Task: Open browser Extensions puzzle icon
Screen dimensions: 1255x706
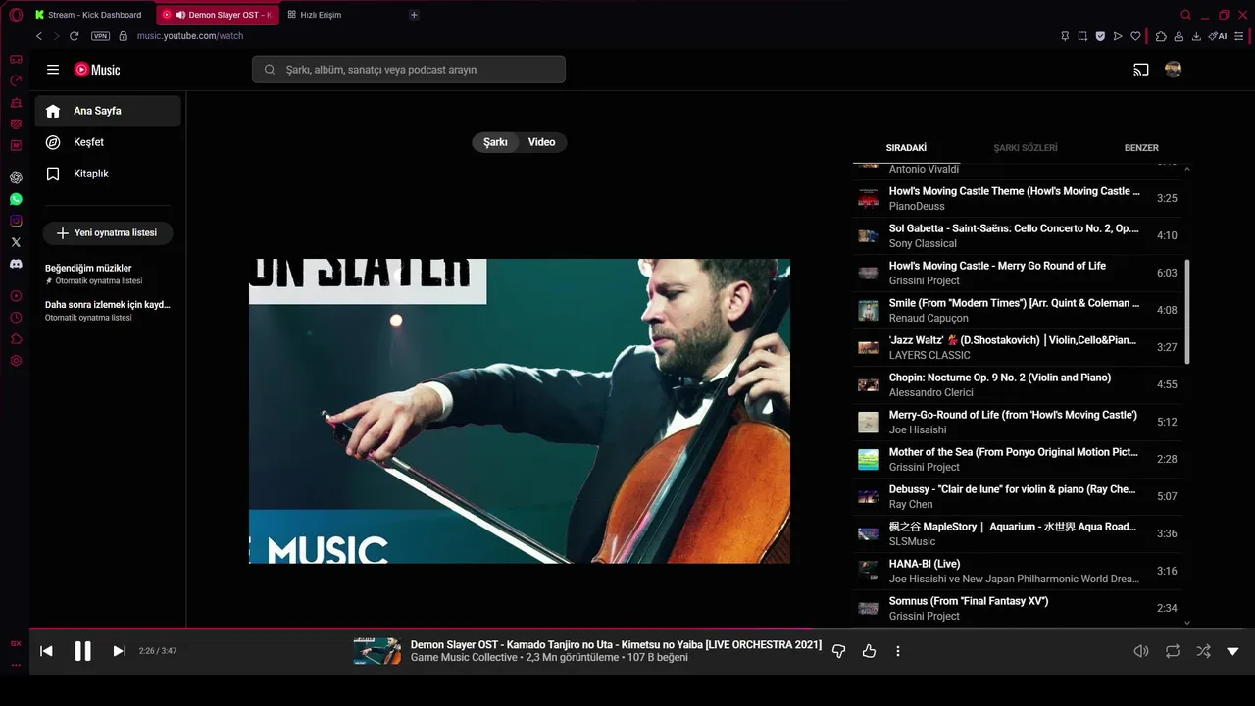Action: (x=1161, y=36)
